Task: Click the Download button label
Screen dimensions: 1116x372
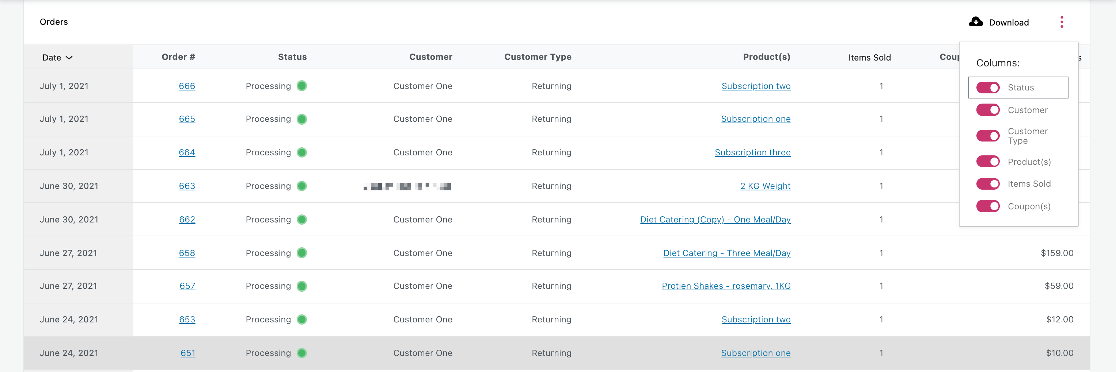Action: point(1009,23)
